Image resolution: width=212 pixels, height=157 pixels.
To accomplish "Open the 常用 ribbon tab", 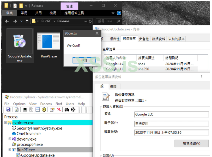I will click(24, 13).
